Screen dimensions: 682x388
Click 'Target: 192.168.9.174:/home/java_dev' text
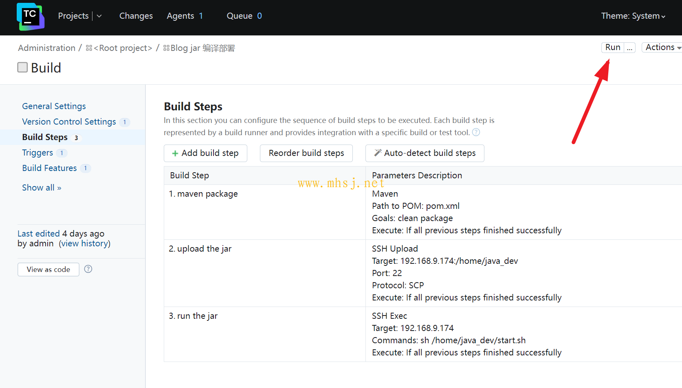(445, 261)
